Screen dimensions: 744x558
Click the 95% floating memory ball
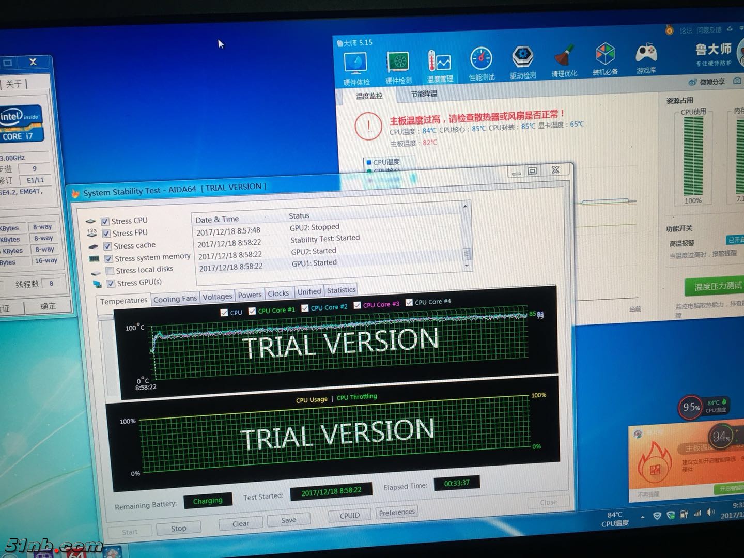691,407
